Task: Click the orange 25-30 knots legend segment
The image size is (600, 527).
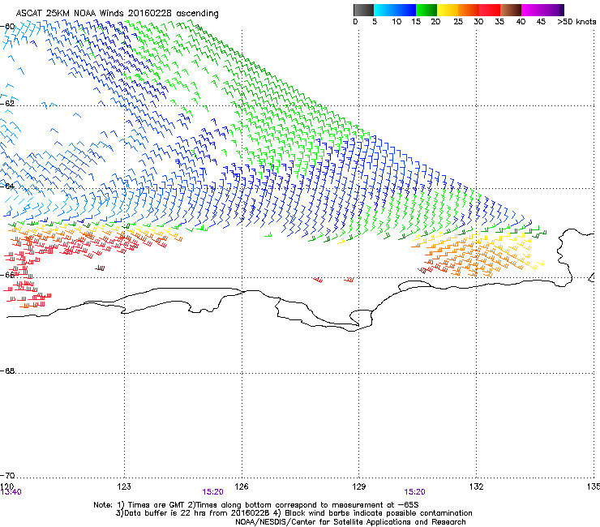Action: tap(469, 10)
